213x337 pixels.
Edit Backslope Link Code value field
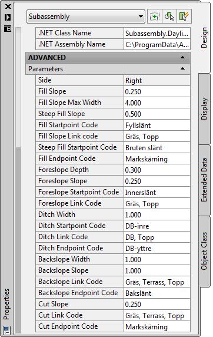[x=157, y=282]
